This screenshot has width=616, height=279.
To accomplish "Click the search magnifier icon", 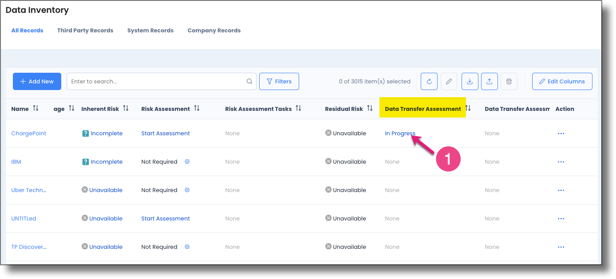I will (249, 81).
